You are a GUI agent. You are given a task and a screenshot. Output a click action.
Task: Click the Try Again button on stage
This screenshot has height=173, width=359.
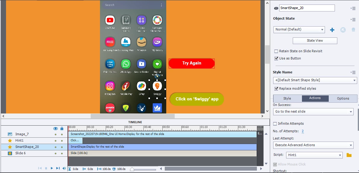click(192, 63)
